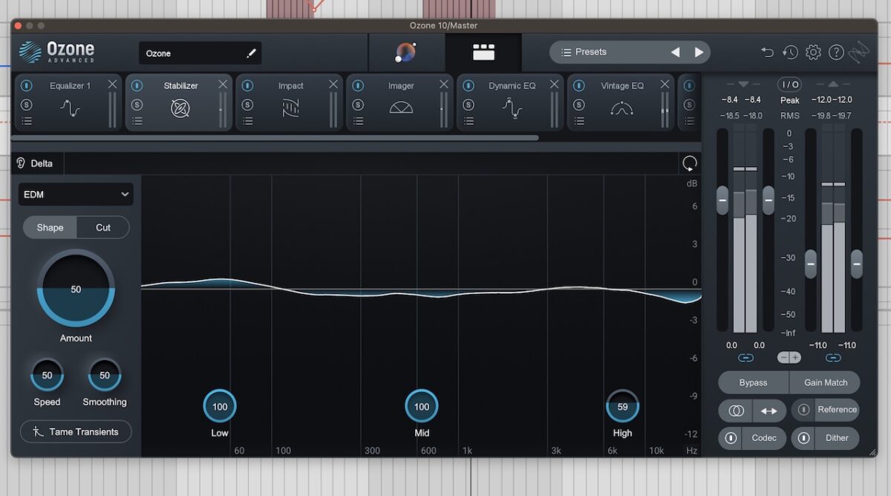Remove the Impact module
The width and height of the screenshot is (891, 496).
[x=333, y=84]
